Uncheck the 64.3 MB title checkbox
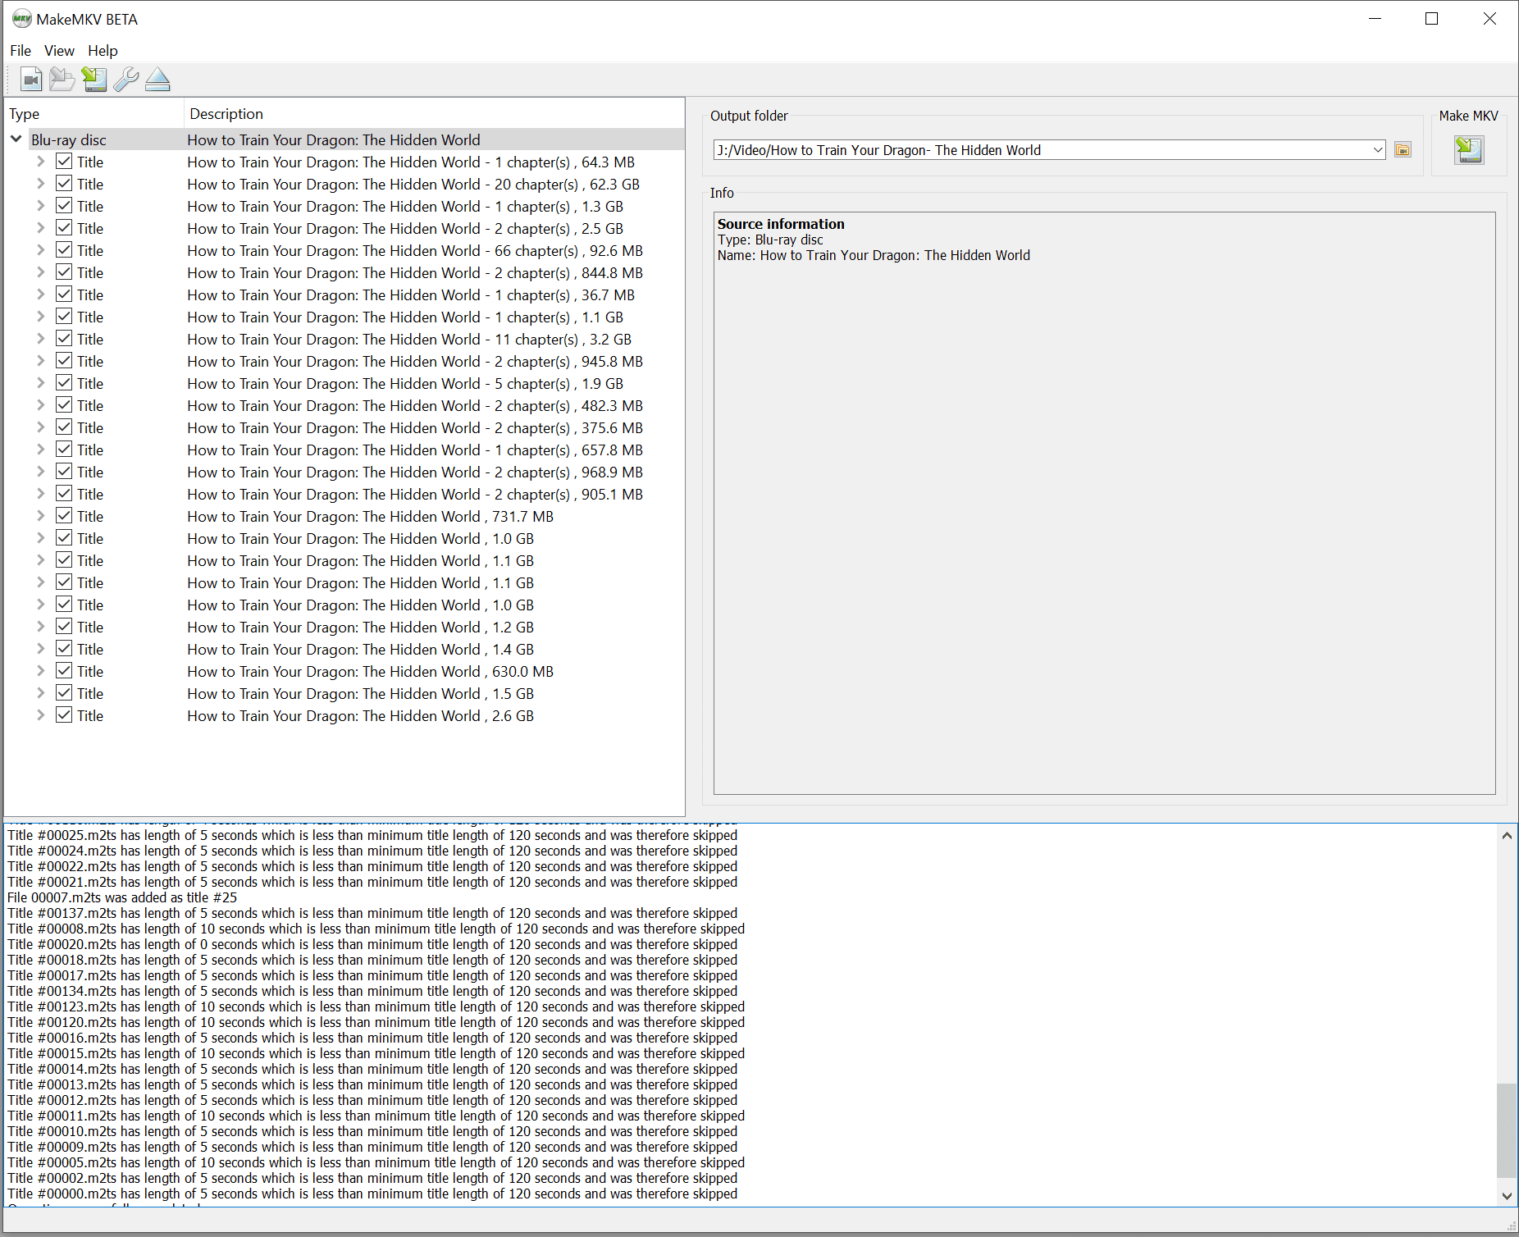 point(64,162)
